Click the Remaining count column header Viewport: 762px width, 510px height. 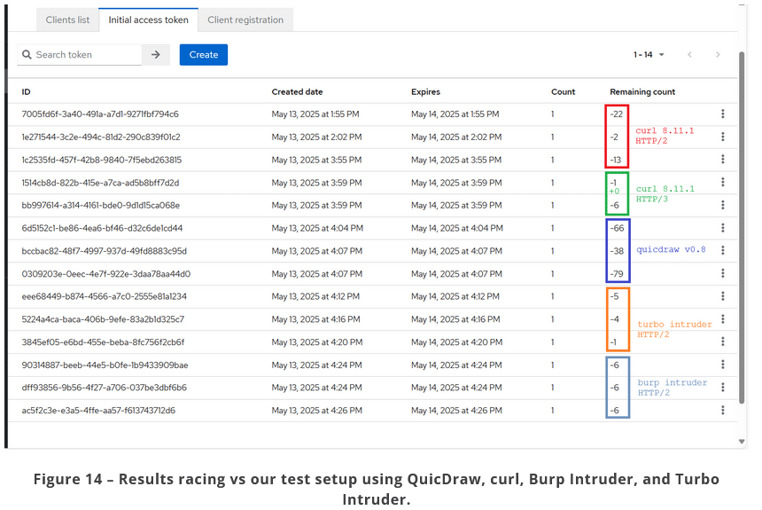[642, 92]
